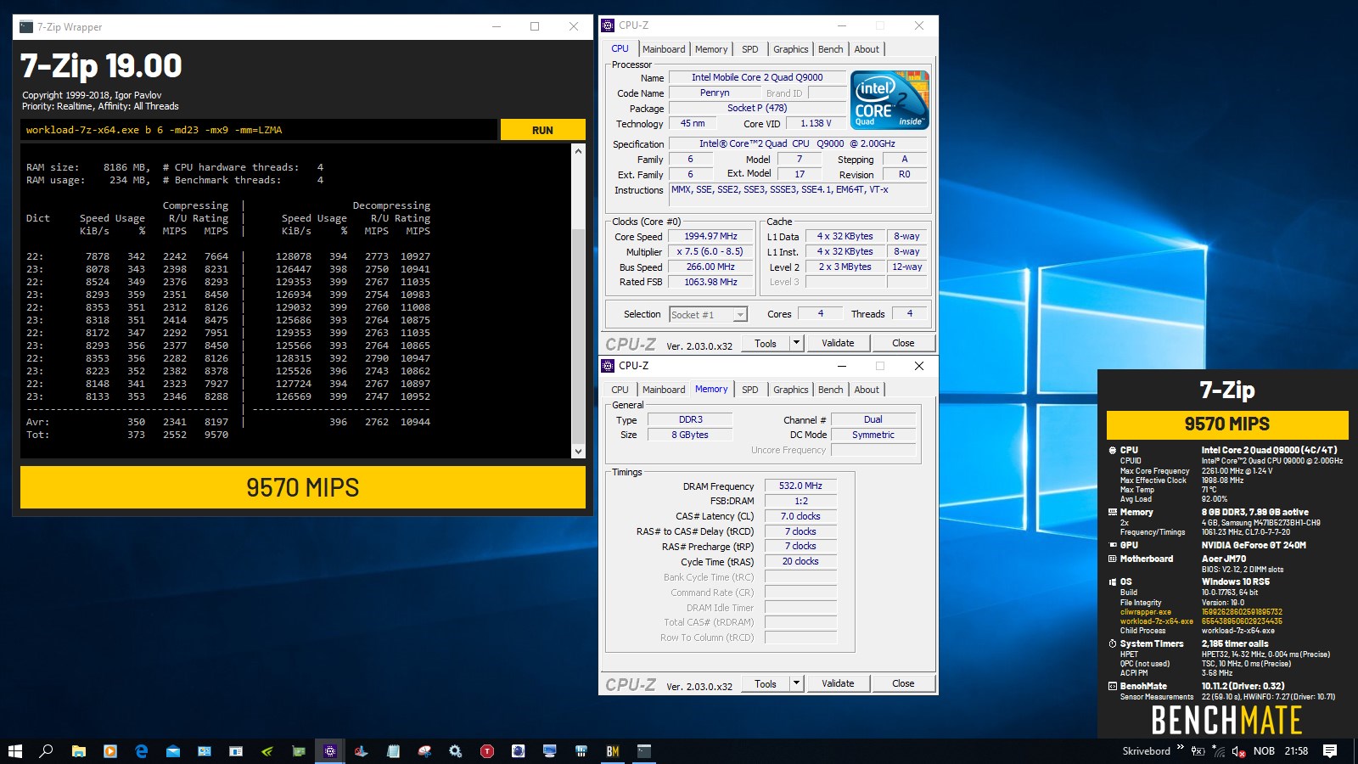
Task: Click scroll up arrow in 7-Zip output
Action: point(578,151)
